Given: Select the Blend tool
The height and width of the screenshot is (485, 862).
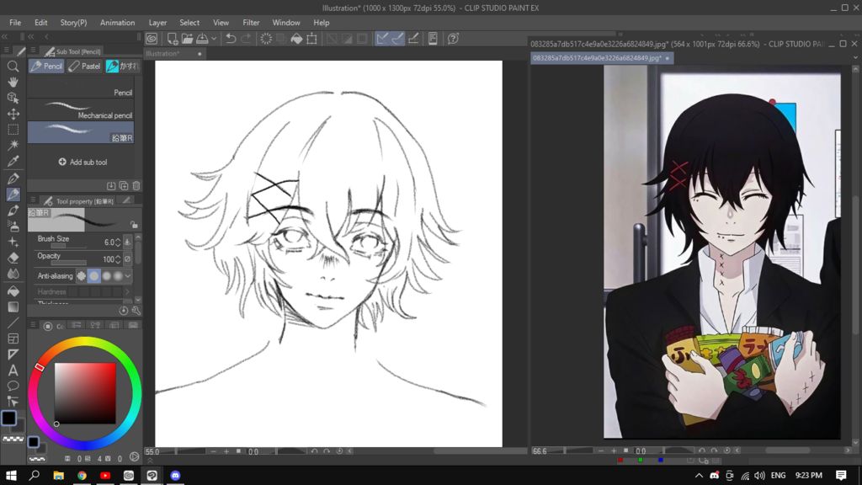Looking at the screenshot, I should 13,274.
